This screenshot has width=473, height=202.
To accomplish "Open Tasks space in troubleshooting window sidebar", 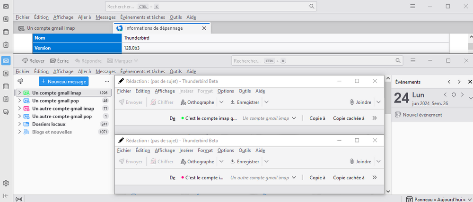I will (6, 45).
